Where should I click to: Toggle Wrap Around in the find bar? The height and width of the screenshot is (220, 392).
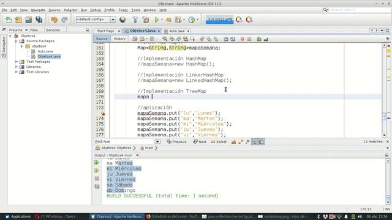point(262,142)
